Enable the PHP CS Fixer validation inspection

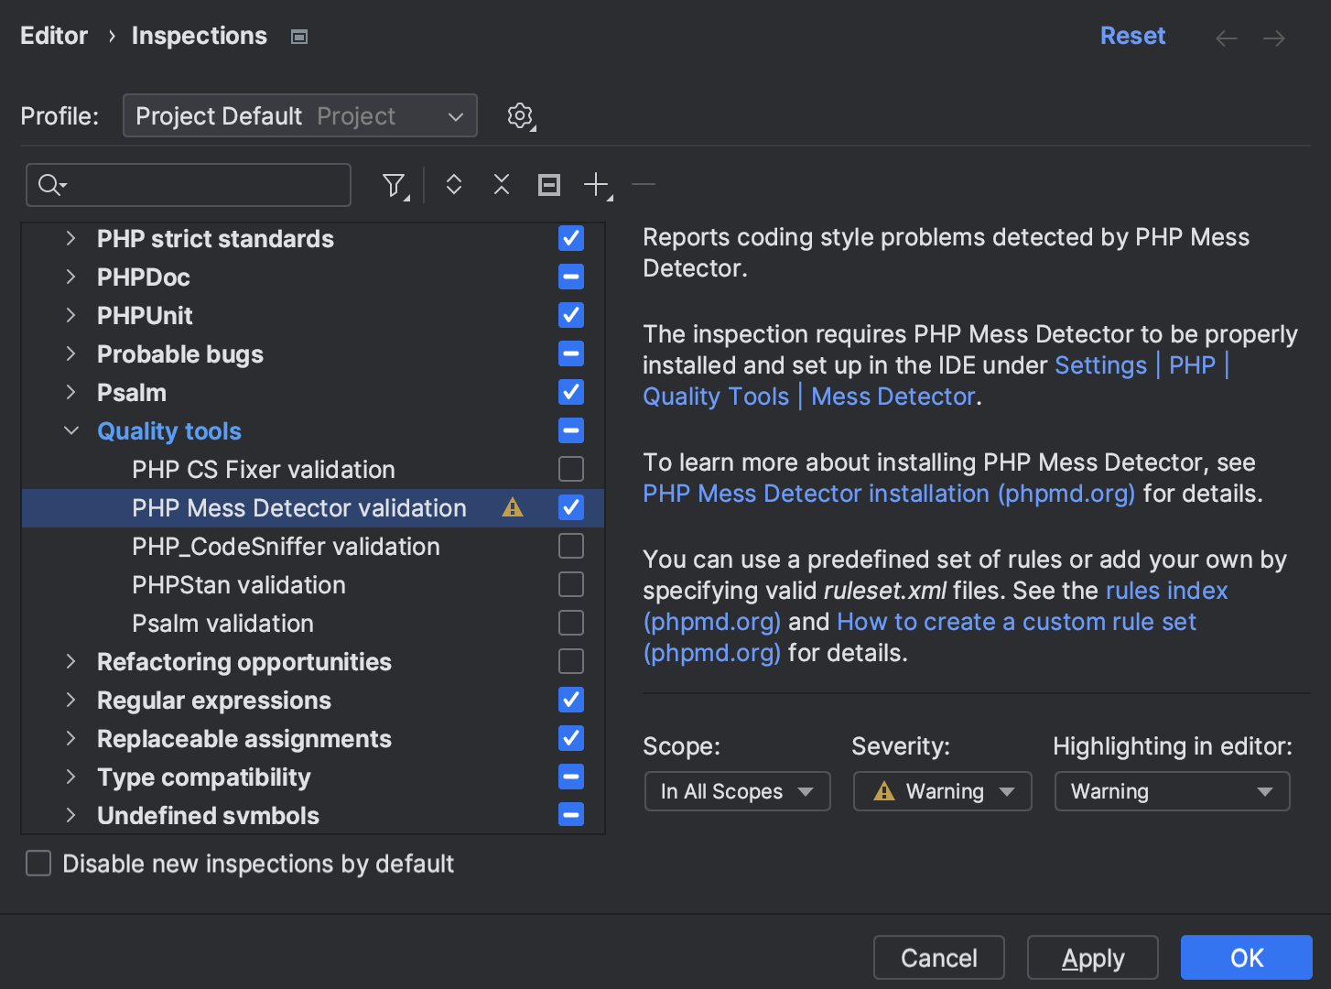(570, 469)
